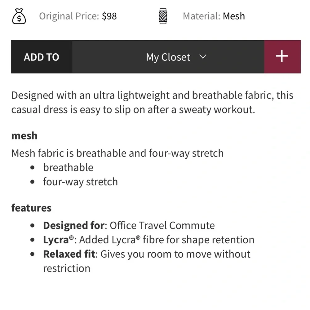Select the breathable bullet item
Screen dimensions: 310x310
[68, 167]
